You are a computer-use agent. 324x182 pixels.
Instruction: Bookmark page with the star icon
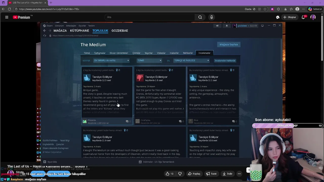(265, 9)
